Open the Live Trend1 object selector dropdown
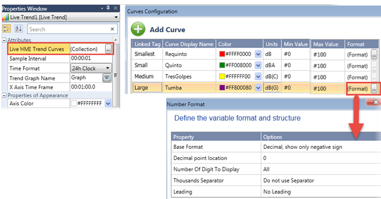381x199 pixels. pyautogui.click(x=116, y=17)
